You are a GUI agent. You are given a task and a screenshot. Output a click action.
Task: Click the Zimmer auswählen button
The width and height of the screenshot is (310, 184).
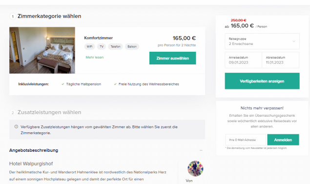[x=173, y=58]
